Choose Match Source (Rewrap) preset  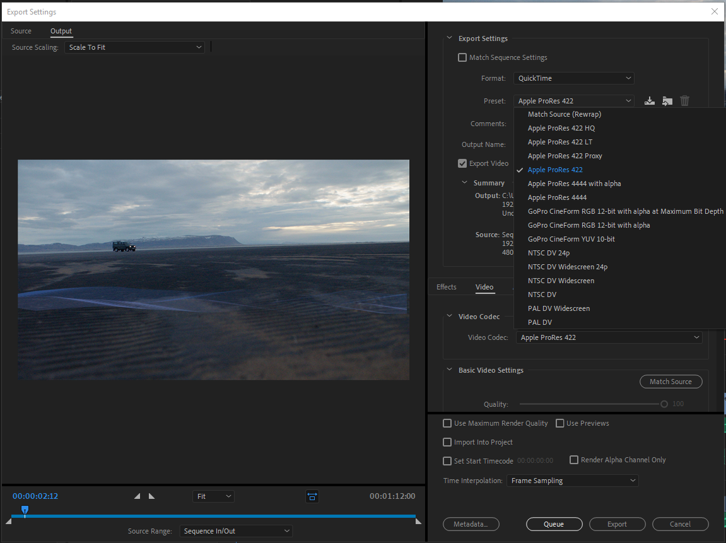[619, 114]
